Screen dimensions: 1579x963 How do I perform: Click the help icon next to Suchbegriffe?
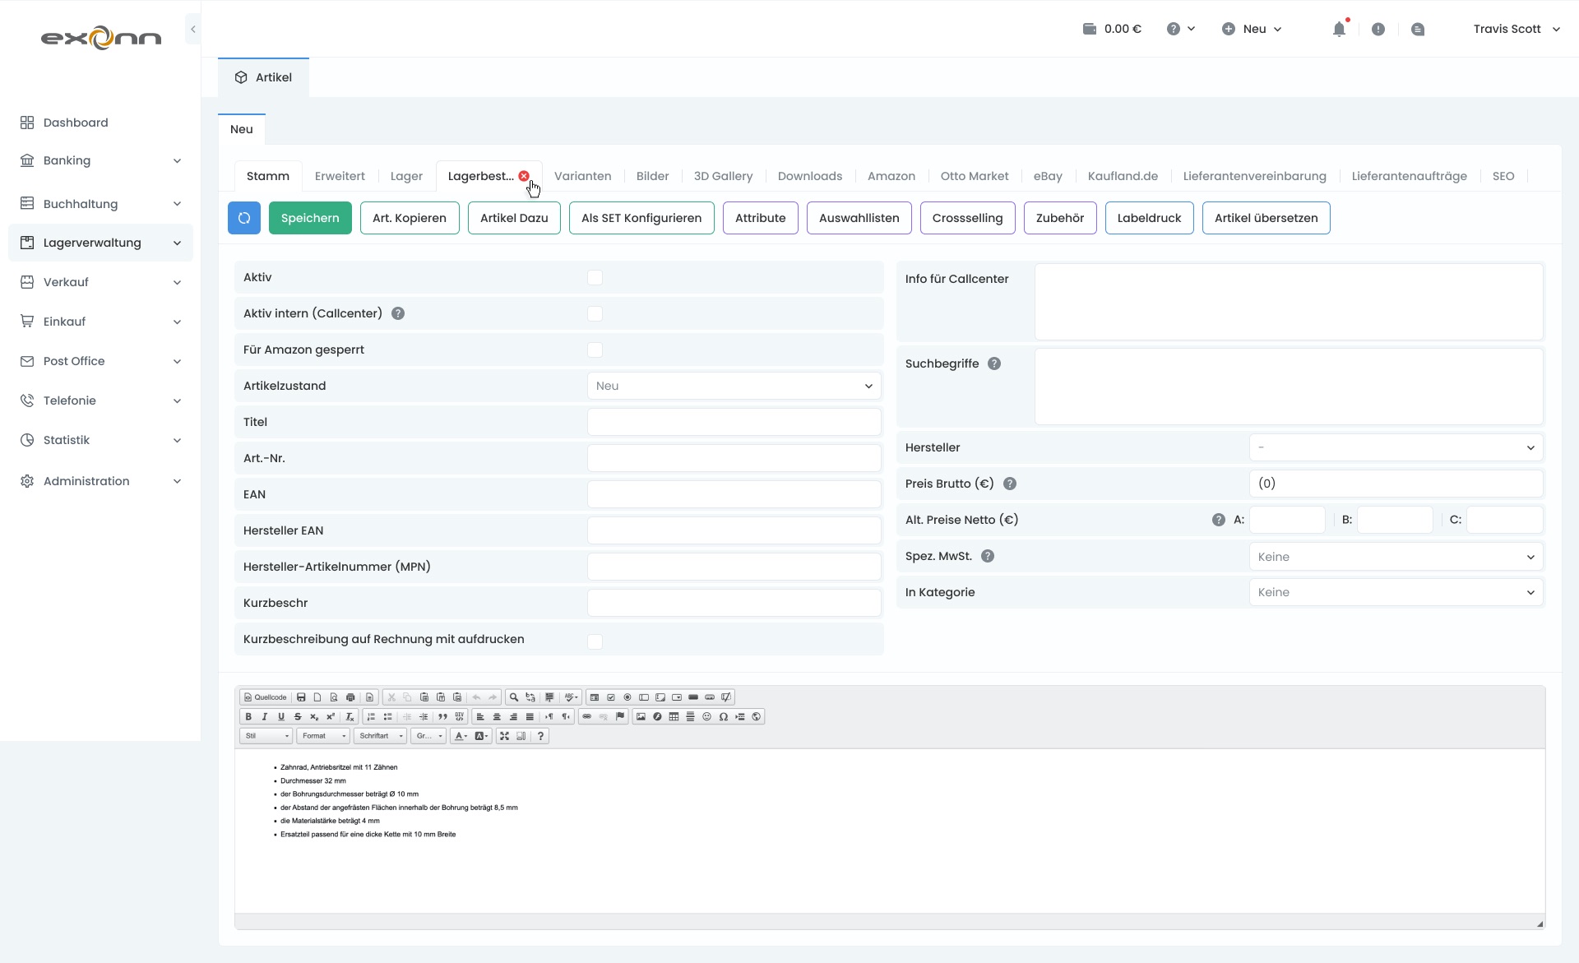(994, 363)
